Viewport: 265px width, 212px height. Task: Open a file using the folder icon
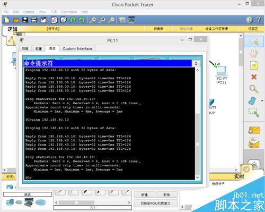[16, 20]
